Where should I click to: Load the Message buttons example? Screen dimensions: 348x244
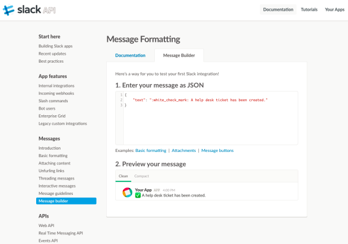pyautogui.click(x=217, y=150)
